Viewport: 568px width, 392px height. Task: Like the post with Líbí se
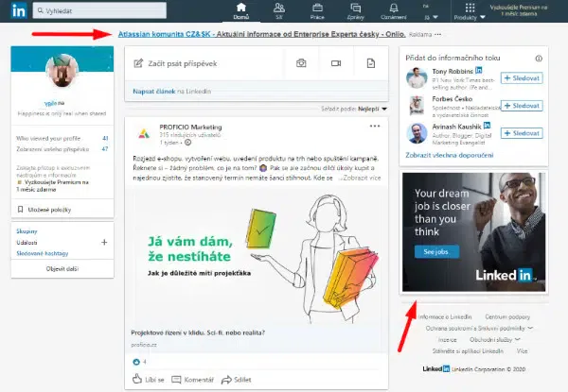[x=149, y=380]
